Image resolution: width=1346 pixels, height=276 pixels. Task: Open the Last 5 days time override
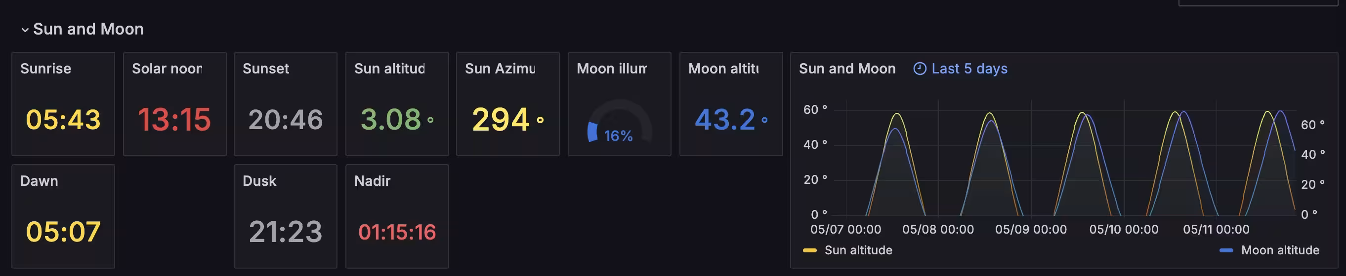click(961, 69)
